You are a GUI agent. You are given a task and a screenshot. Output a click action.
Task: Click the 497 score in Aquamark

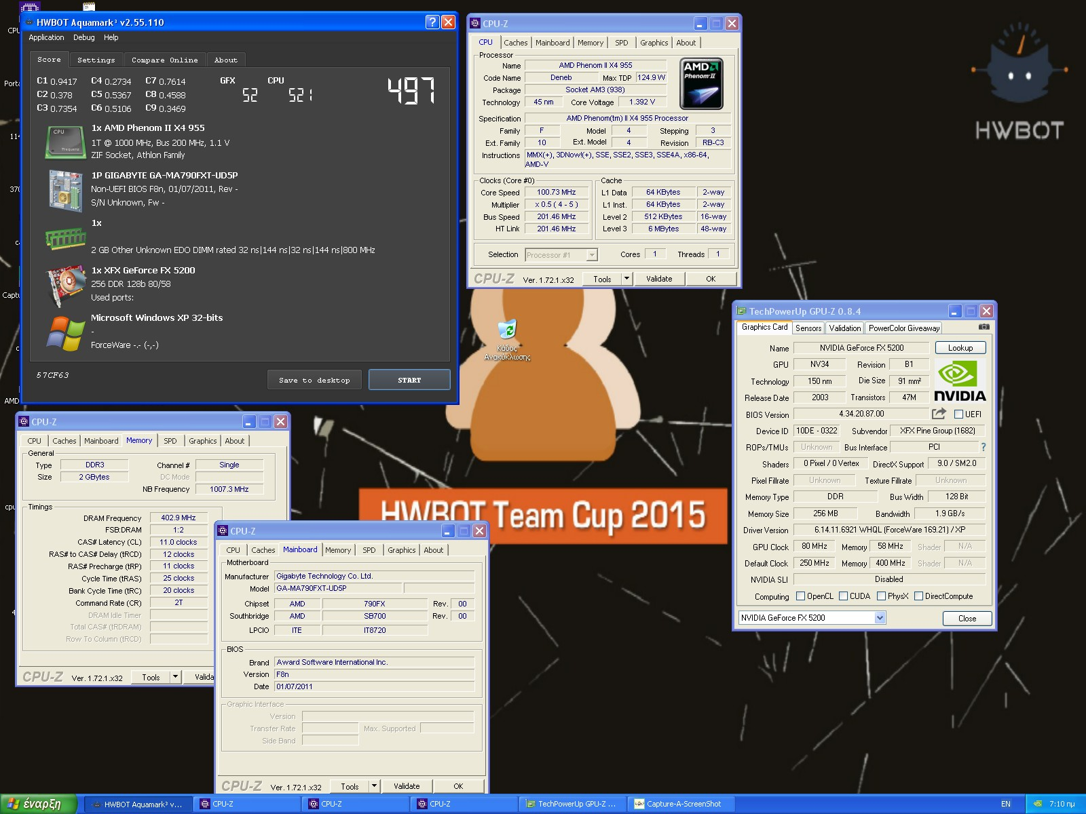pos(411,90)
